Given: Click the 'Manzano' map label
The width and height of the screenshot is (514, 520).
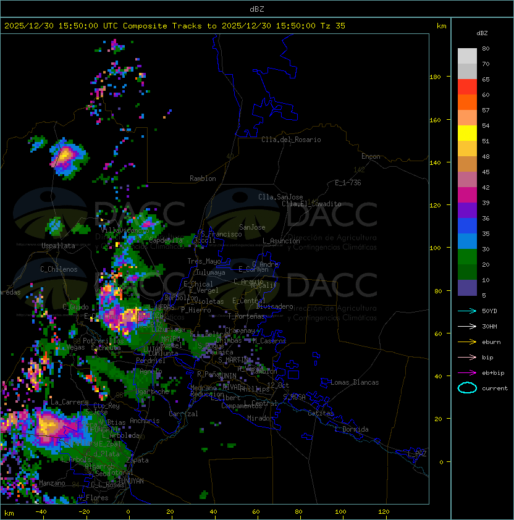Looking at the screenshot, I should pyautogui.click(x=52, y=483).
